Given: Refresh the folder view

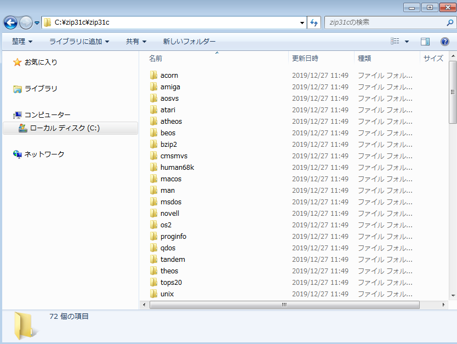Looking at the screenshot, I should coord(314,22).
